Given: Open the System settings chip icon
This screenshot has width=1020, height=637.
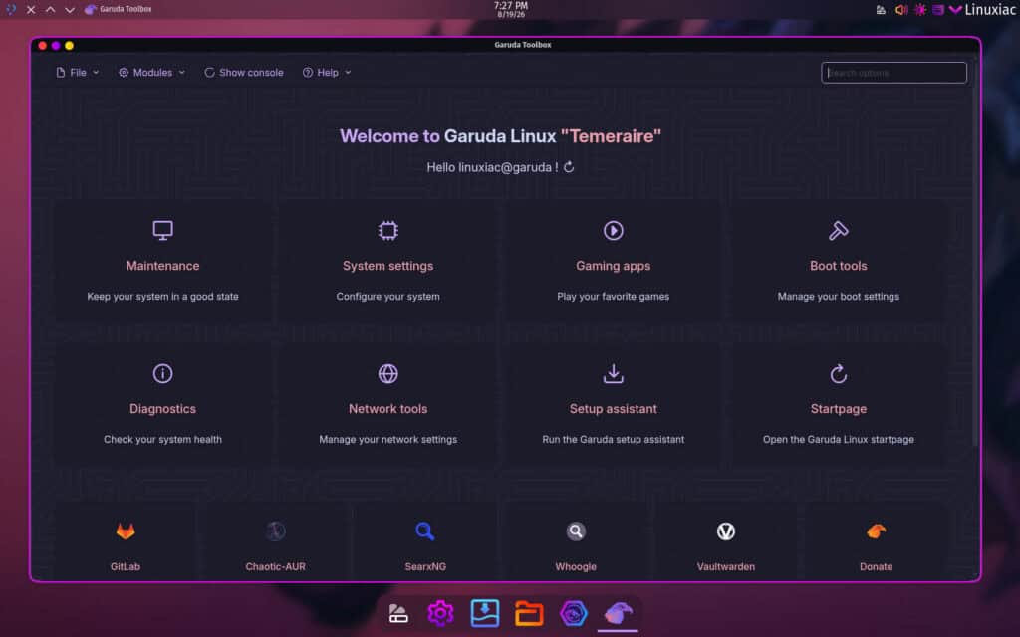Looking at the screenshot, I should (387, 230).
